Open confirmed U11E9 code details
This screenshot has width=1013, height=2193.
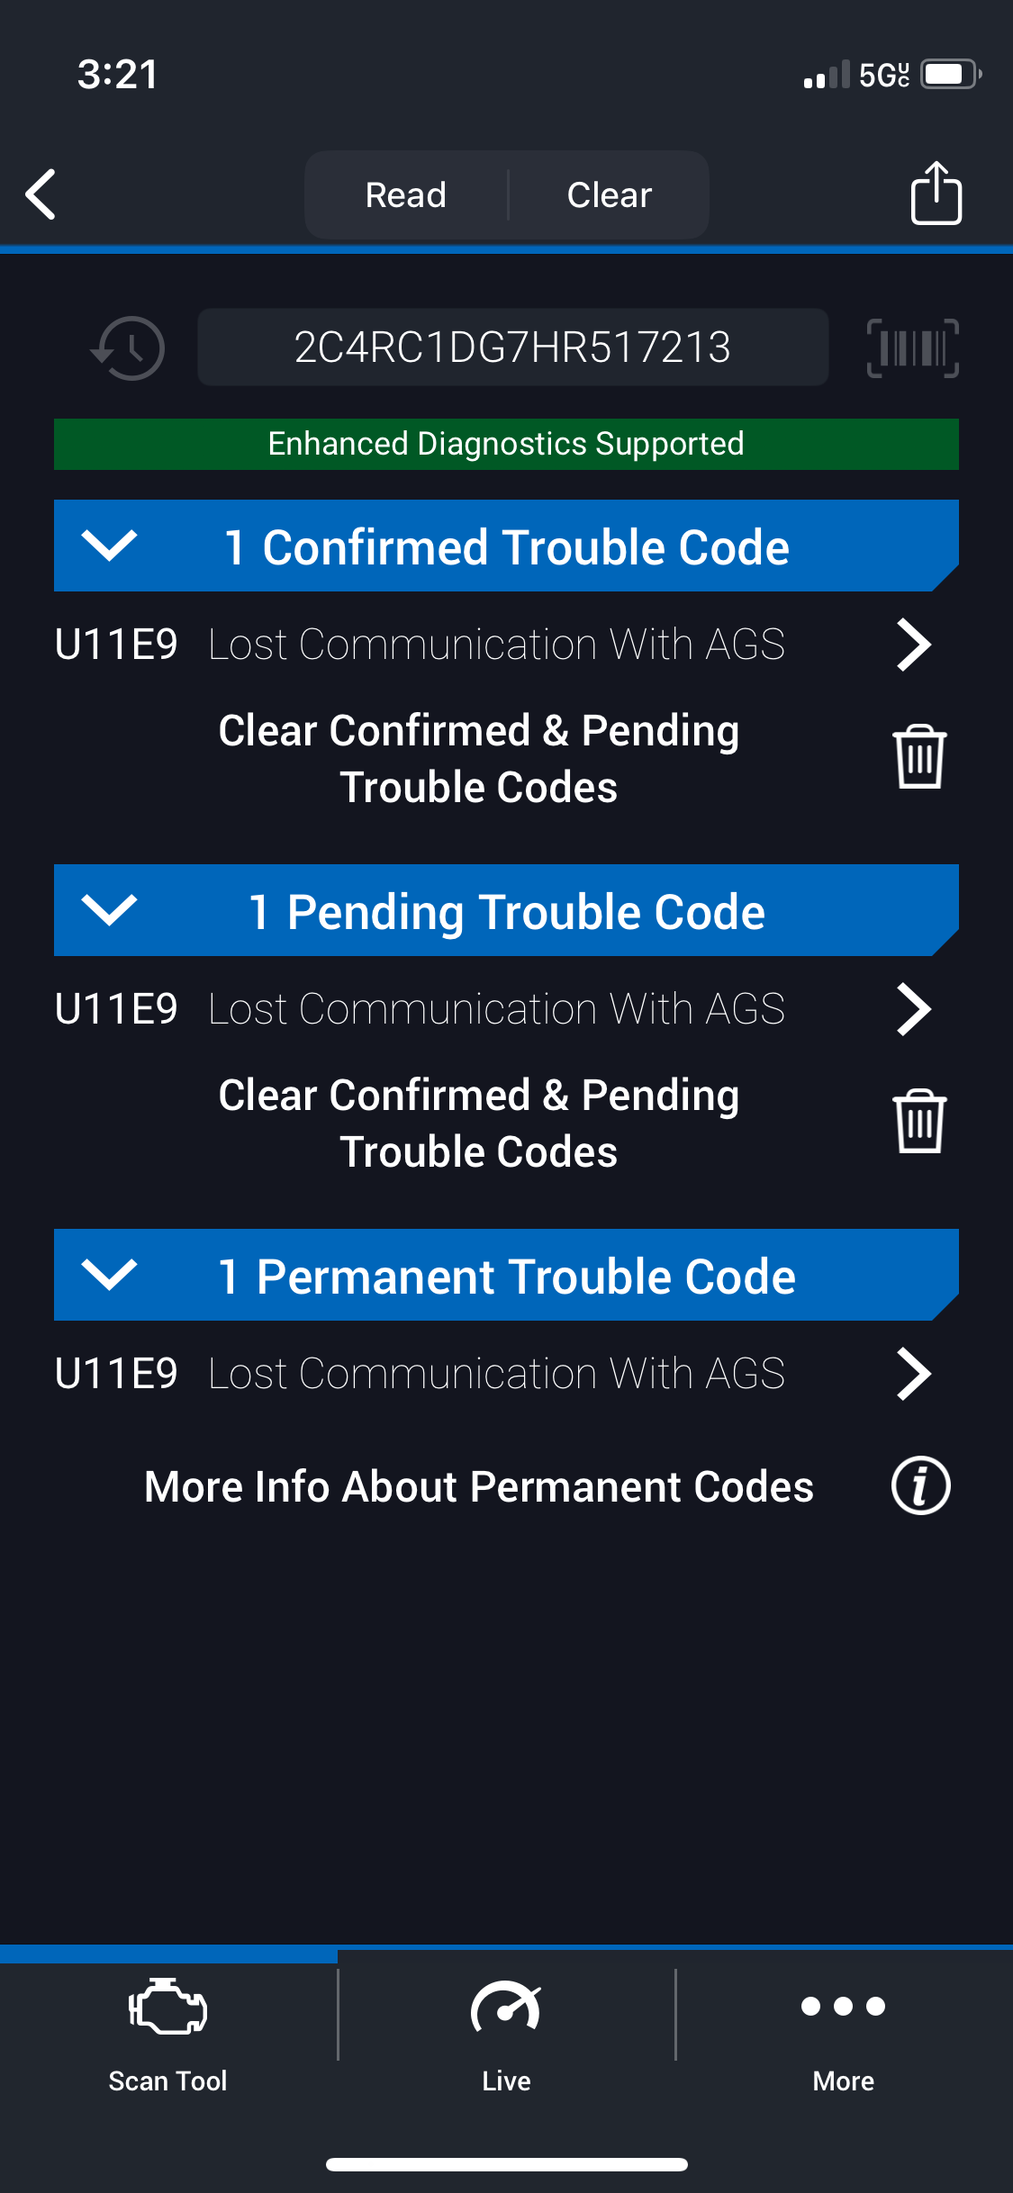[x=913, y=645]
